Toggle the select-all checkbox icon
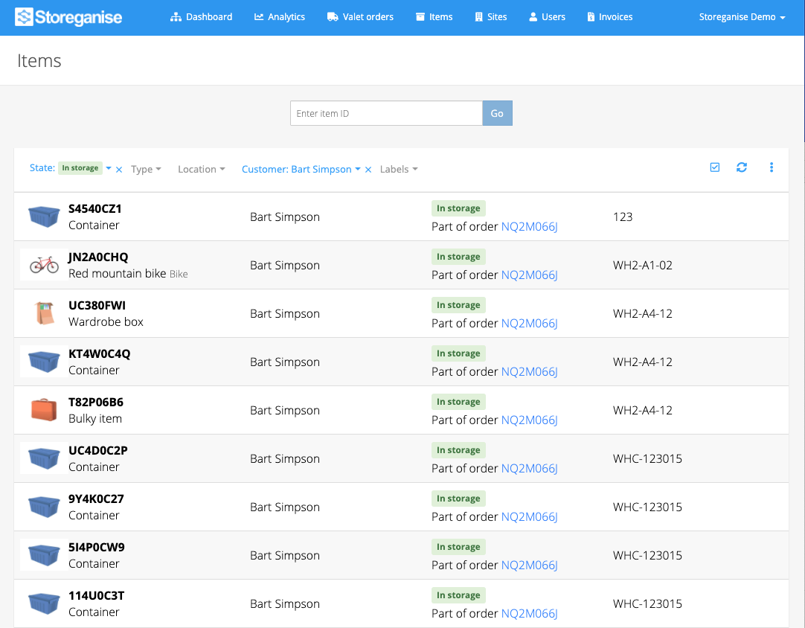805x628 pixels. 715,167
